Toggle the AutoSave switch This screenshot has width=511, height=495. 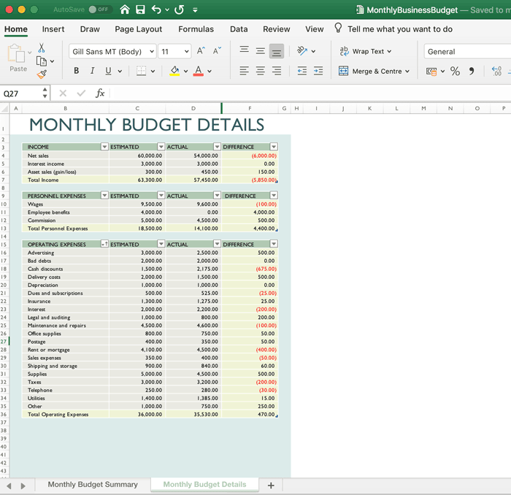99,9
